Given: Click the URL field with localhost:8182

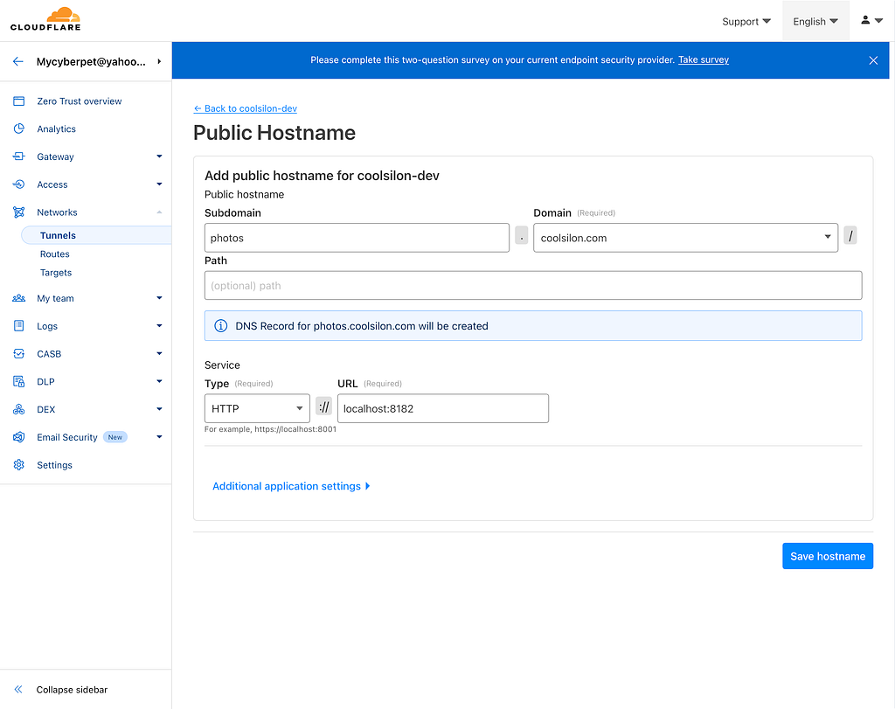Looking at the screenshot, I should [443, 409].
